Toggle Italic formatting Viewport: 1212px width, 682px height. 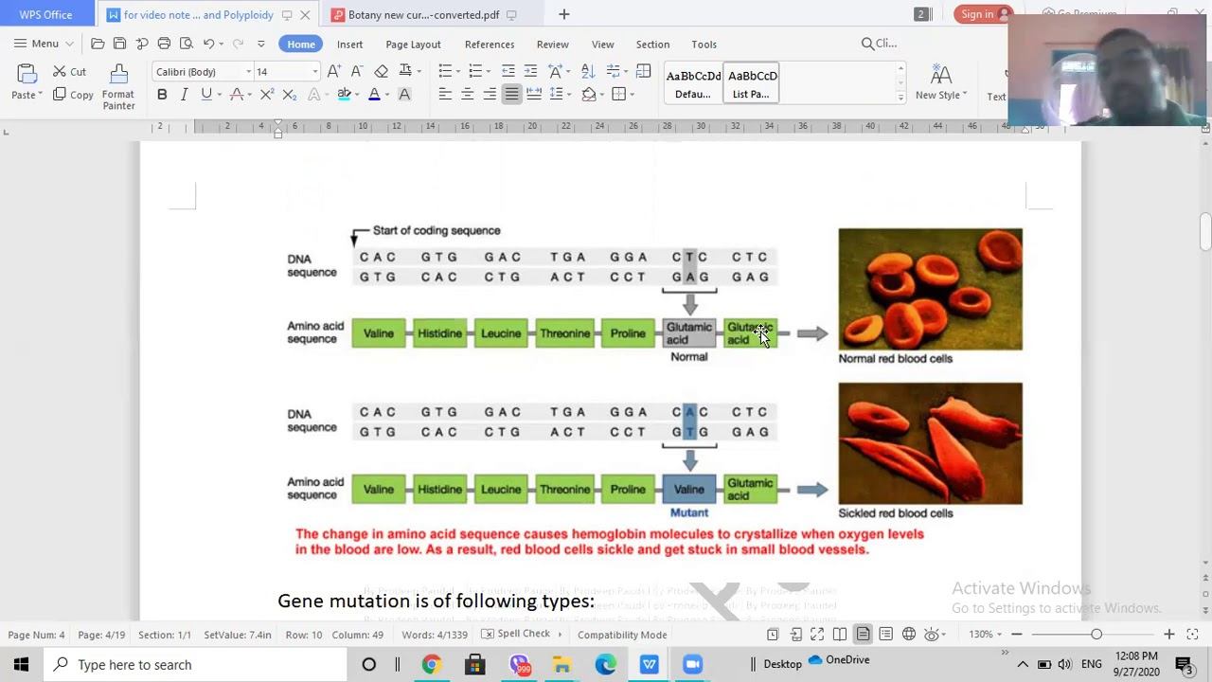tap(185, 94)
